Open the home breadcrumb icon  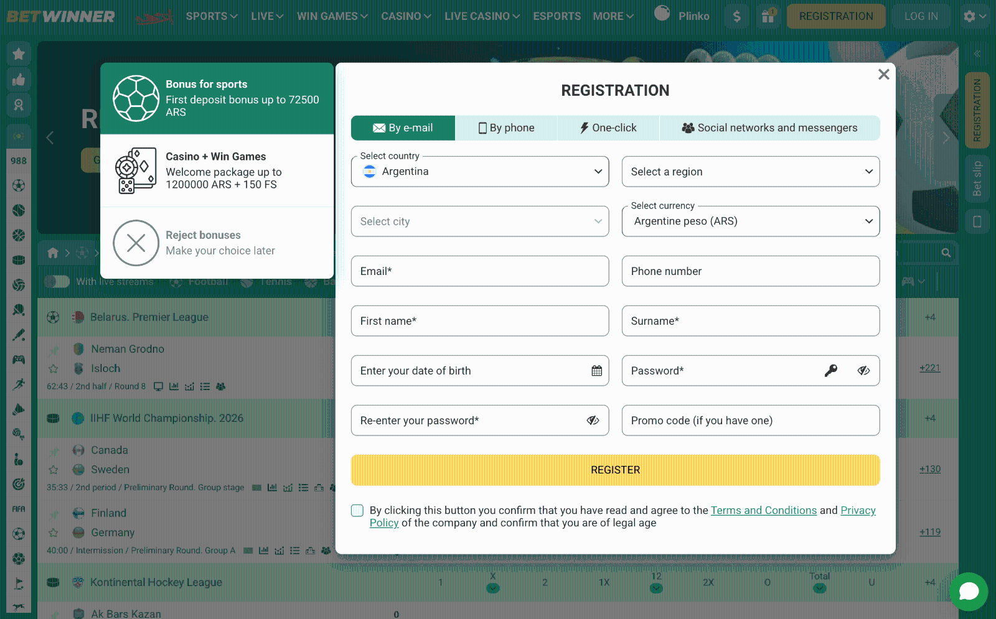pos(53,253)
